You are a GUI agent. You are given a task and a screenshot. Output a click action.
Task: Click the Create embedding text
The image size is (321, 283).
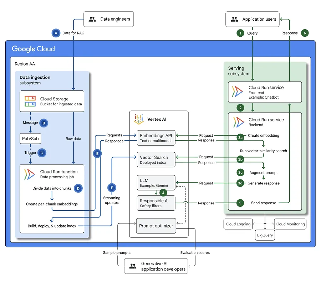pyautogui.click(x=264, y=135)
